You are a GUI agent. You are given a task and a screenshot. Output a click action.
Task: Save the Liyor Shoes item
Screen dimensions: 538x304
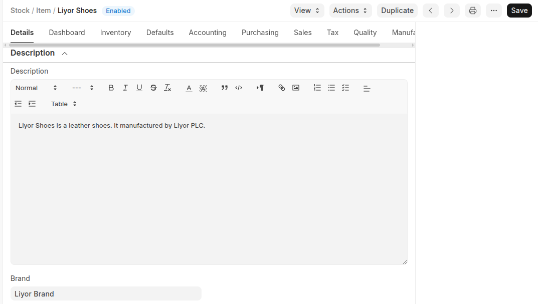[519, 11]
